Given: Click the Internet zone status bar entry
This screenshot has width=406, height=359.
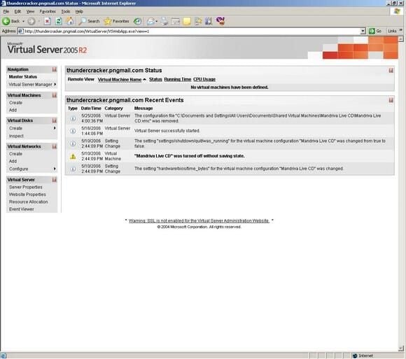Looking at the screenshot, I should click(x=363, y=356).
